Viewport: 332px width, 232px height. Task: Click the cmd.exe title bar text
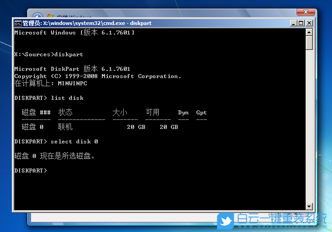point(87,23)
